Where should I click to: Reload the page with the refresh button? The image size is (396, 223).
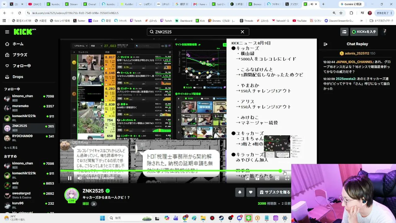pyautogui.click(x=19, y=13)
